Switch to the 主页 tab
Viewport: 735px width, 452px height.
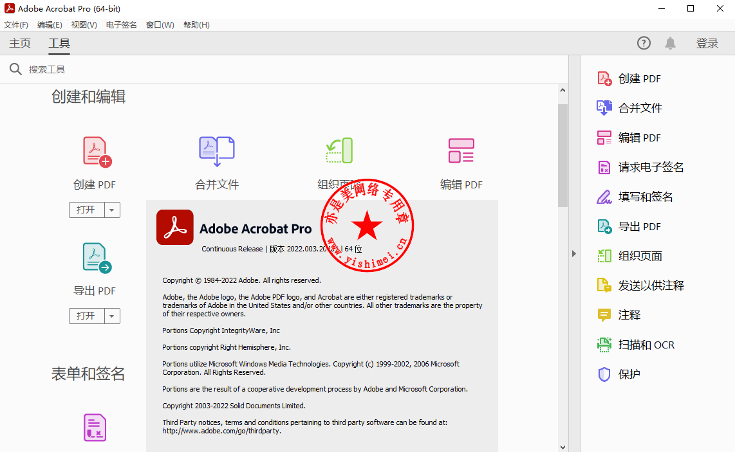20,43
